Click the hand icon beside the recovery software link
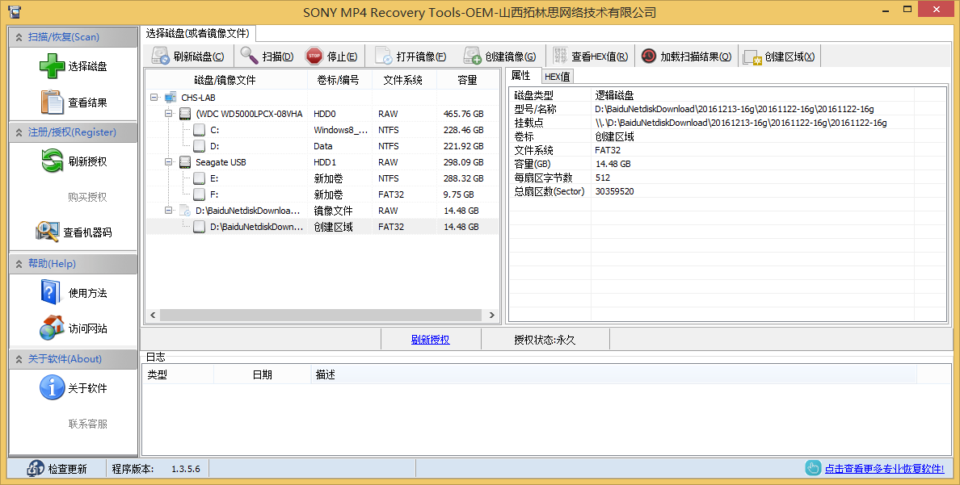Screen dimensions: 960x485 click(x=812, y=468)
